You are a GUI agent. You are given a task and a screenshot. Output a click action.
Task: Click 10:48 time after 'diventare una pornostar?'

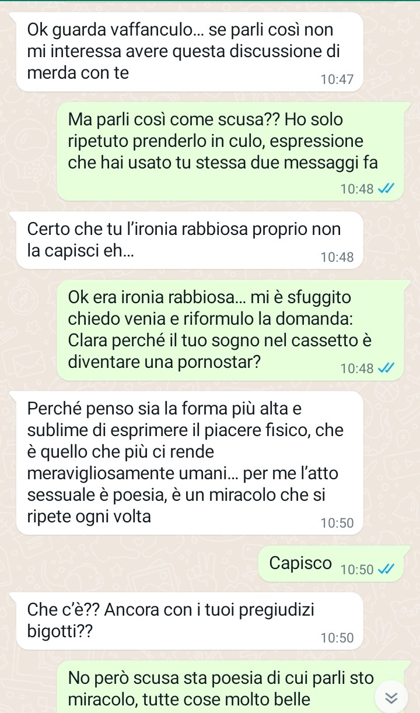357,368
